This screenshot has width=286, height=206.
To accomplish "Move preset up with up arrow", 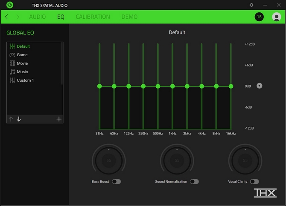I will [11, 119].
